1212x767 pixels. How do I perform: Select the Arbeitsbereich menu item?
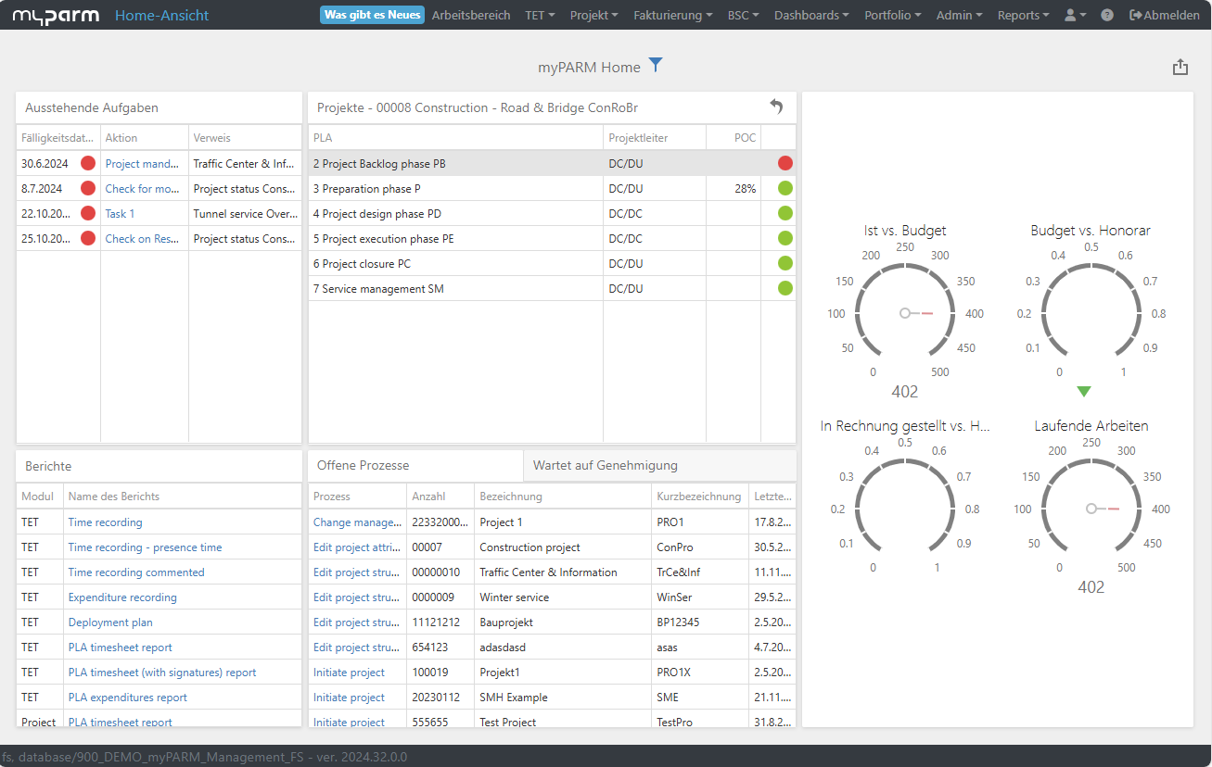coord(471,15)
